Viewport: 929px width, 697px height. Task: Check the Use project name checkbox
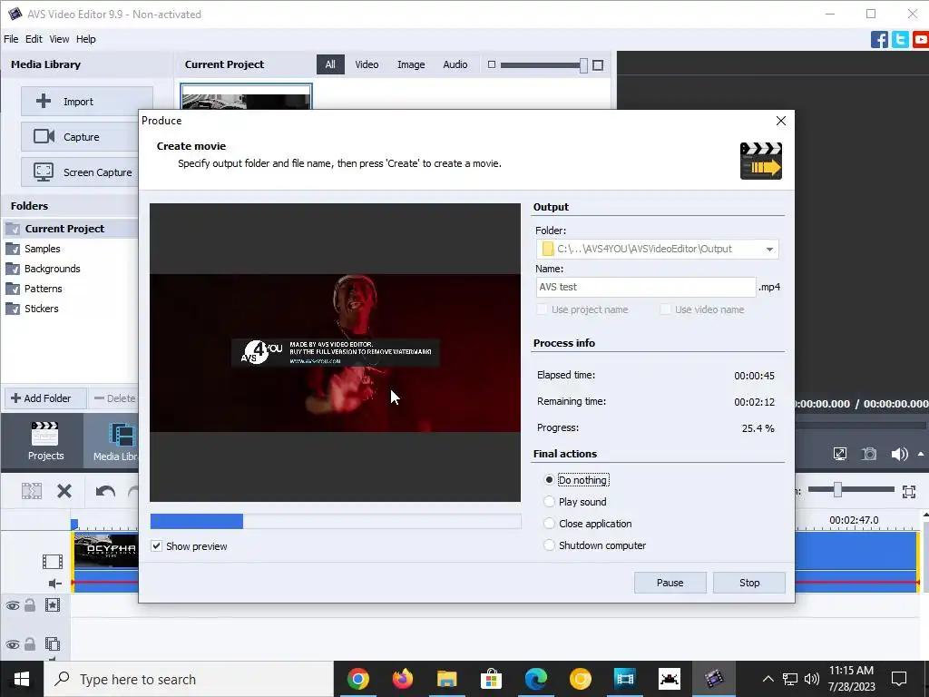542,309
